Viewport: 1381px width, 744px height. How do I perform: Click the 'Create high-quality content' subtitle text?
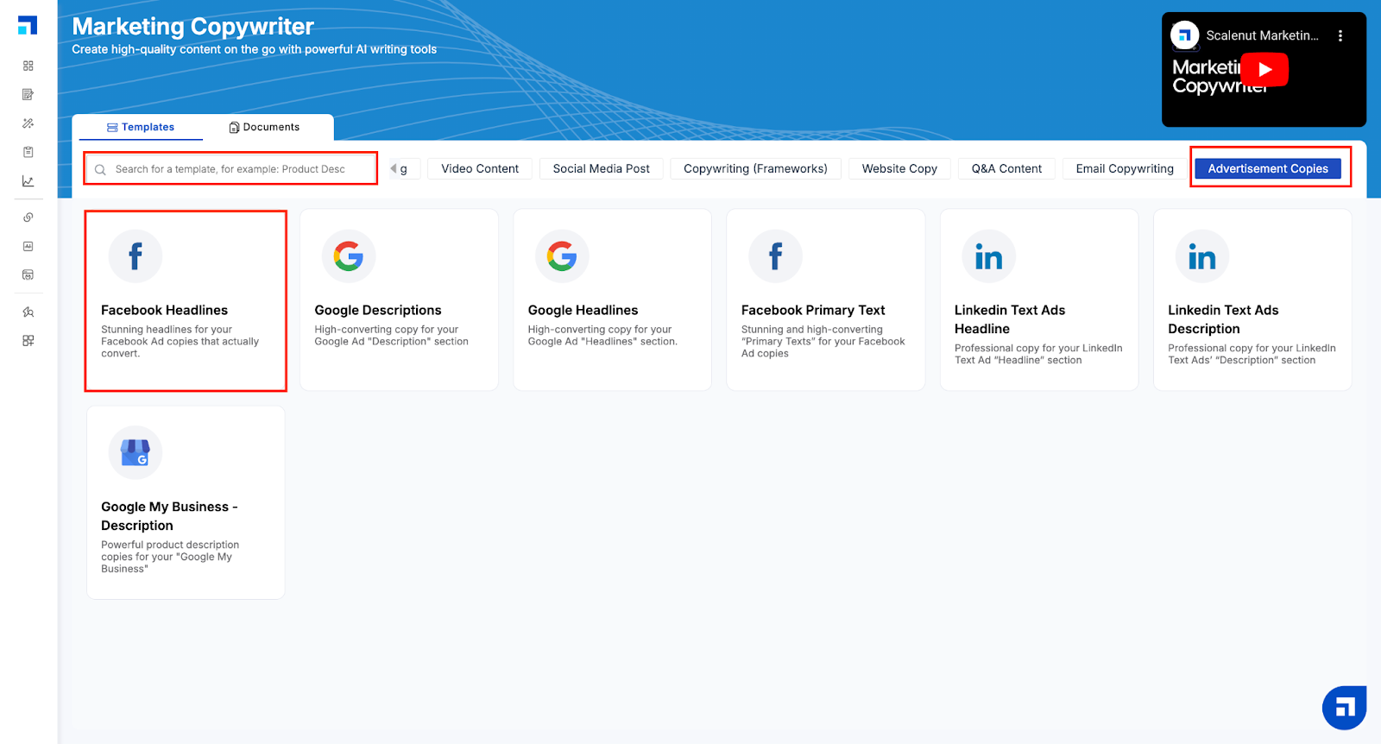(x=254, y=49)
